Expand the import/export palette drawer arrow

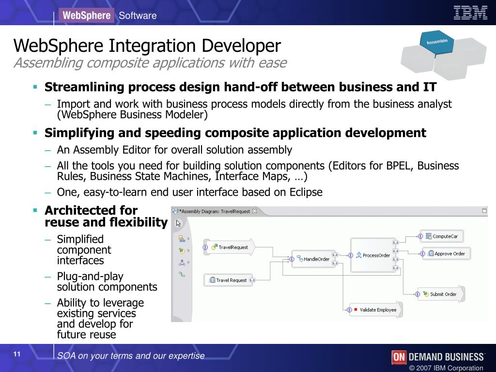click(188, 251)
